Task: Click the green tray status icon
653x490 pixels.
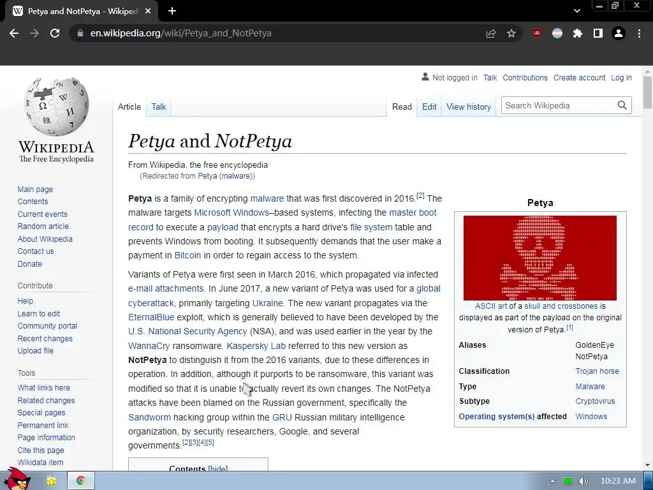Action: (x=568, y=481)
